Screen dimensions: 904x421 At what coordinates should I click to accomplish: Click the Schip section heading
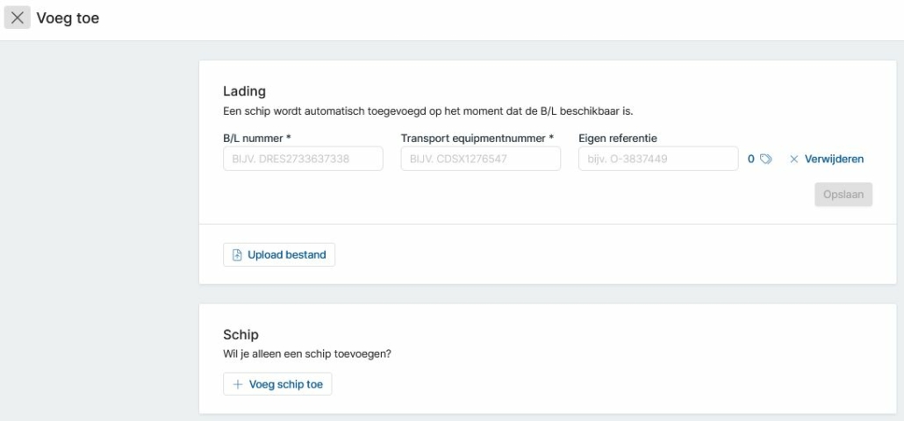[x=241, y=335]
